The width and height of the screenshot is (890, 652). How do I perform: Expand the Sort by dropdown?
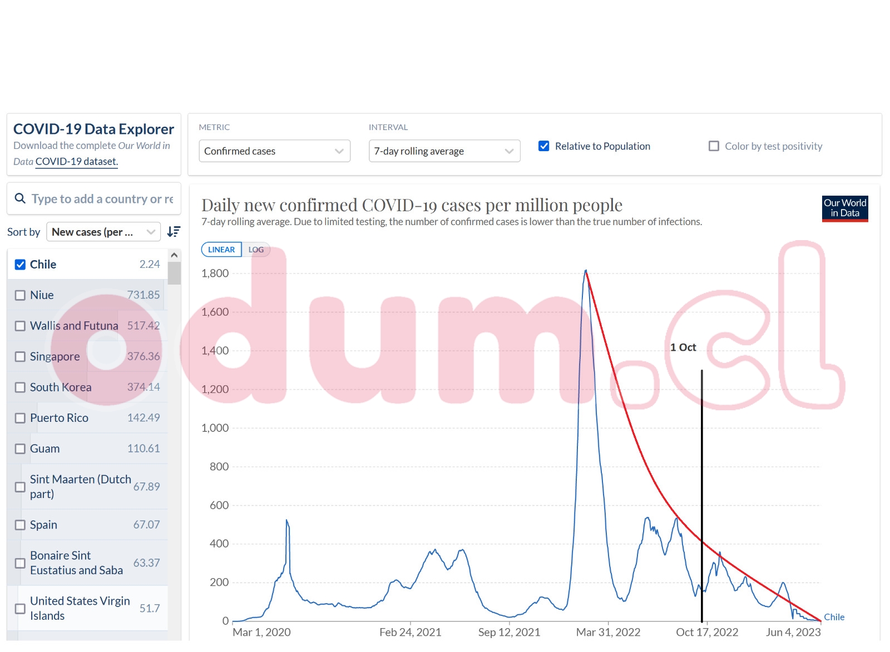pyautogui.click(x=103, y=232)
